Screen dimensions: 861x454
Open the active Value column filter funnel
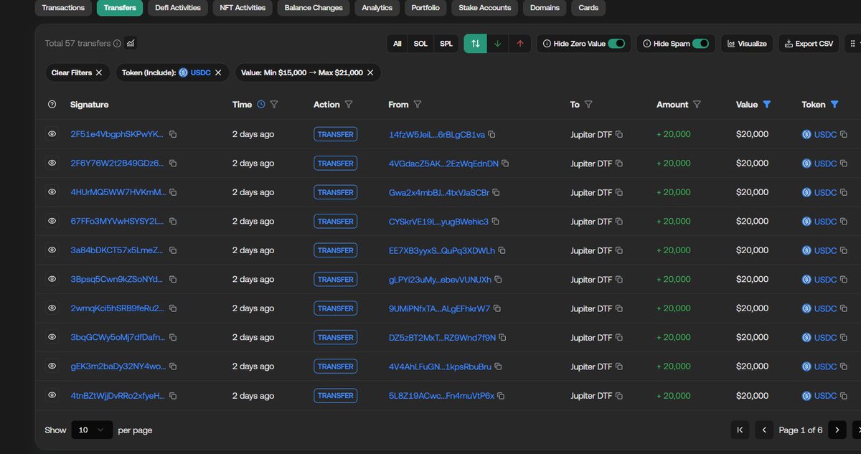(767, 105)
